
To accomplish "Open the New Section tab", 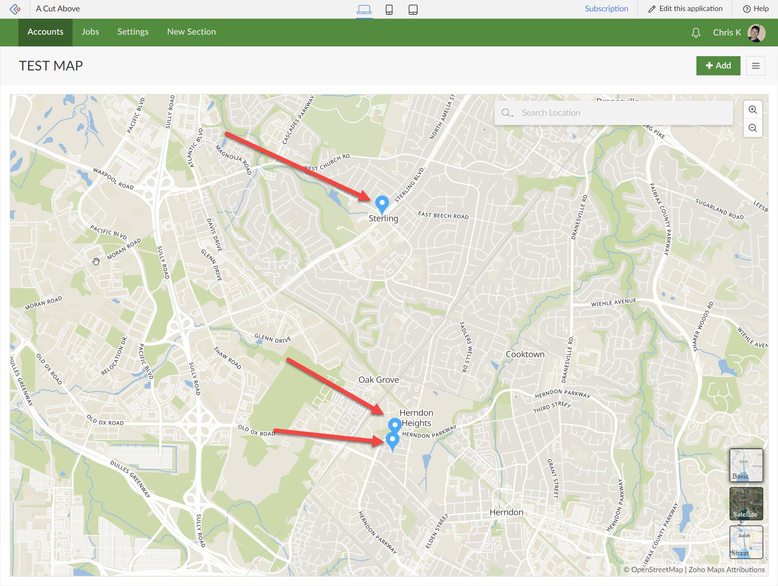I will (x=191, y=32).
